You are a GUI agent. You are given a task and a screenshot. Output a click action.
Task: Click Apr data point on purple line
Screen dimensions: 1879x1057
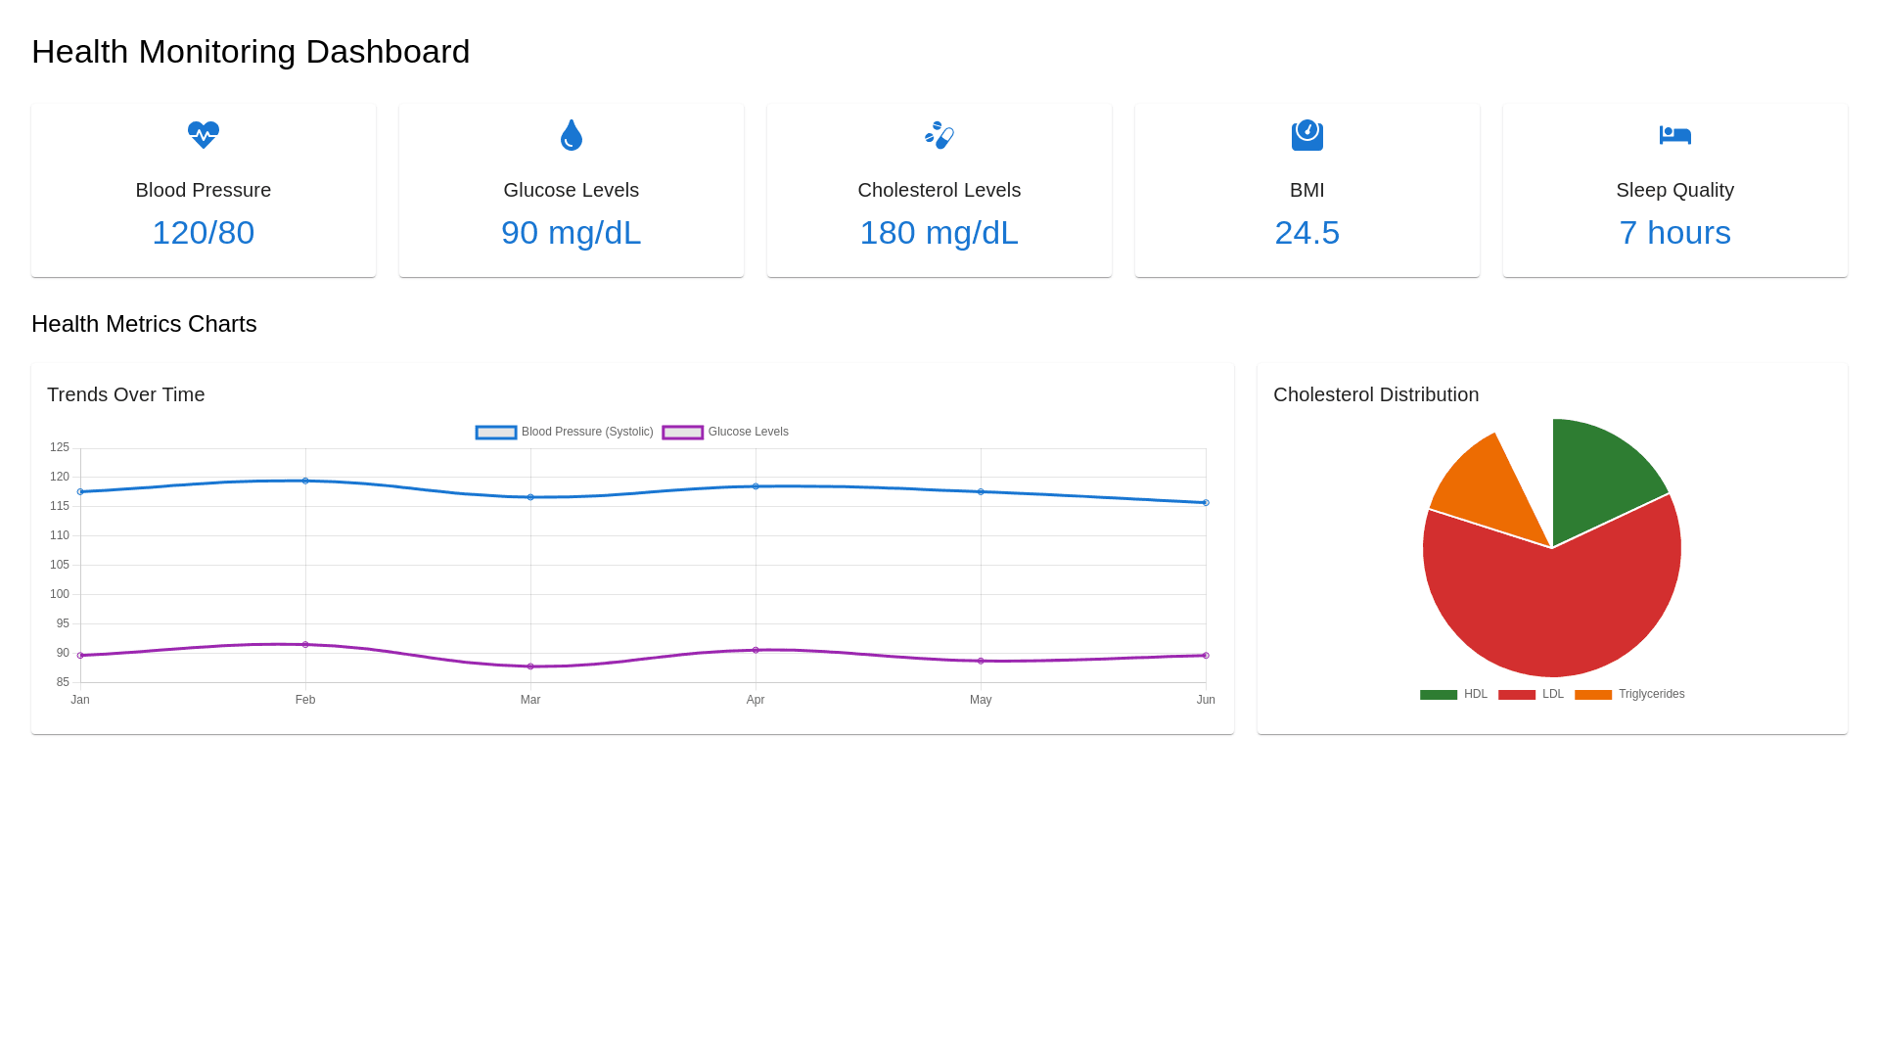(x=756, y=650)
